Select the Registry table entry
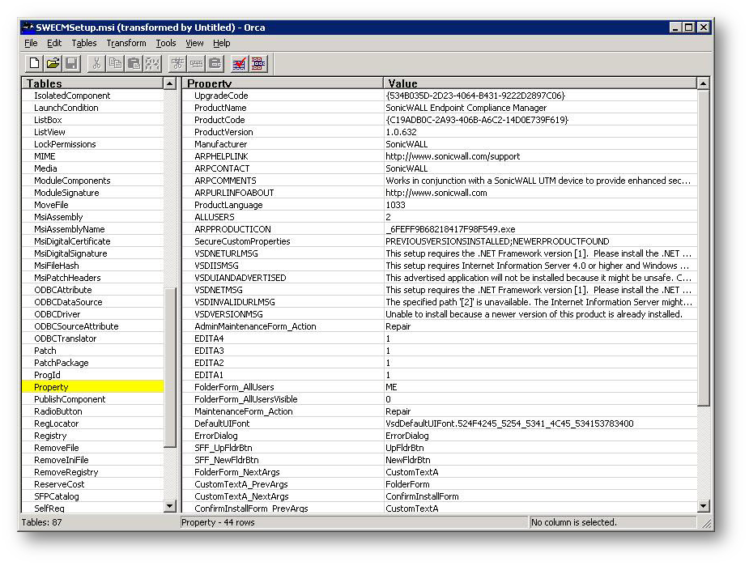Viewport: 749px width, 566px height. pos(50,436)
